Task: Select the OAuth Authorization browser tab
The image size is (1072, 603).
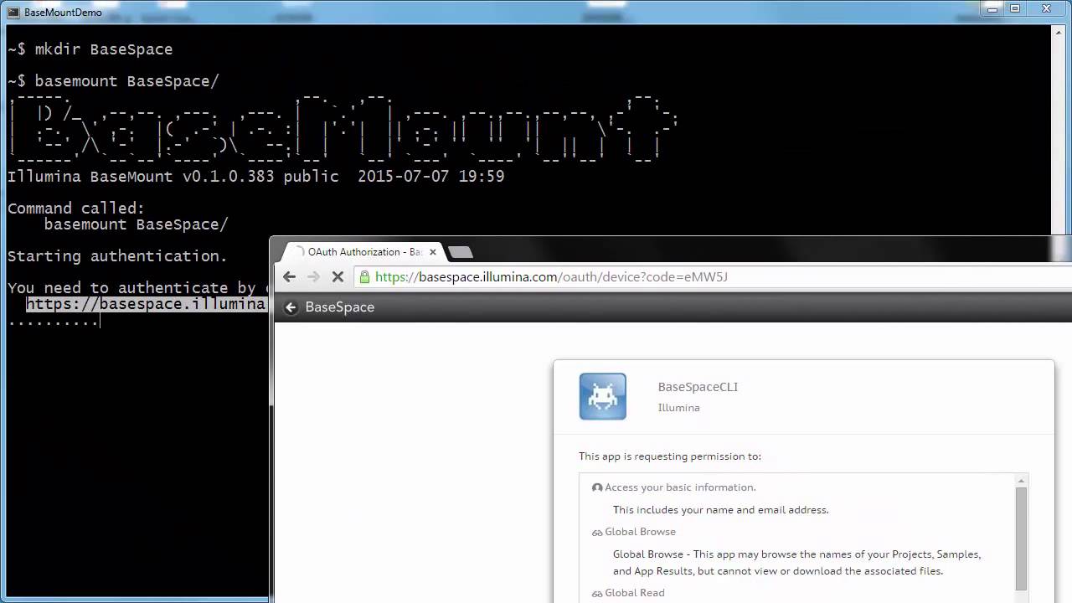Action: click(x=362, y=252)
